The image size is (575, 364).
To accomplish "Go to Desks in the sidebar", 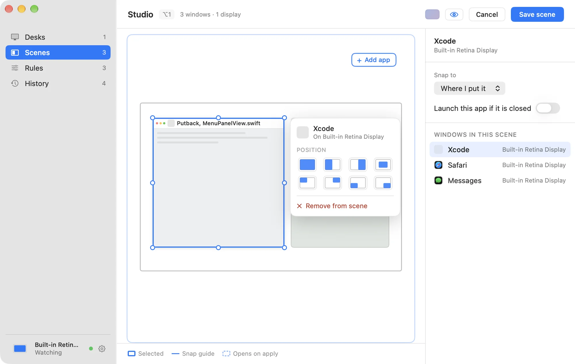I will 58,37.
